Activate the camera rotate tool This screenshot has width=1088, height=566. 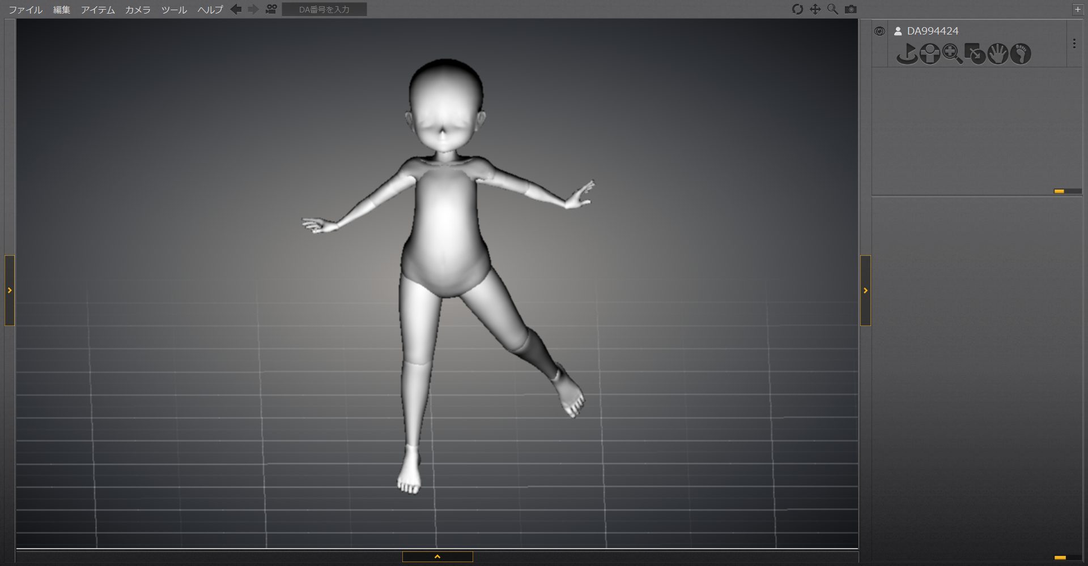[x=797, y=10]
